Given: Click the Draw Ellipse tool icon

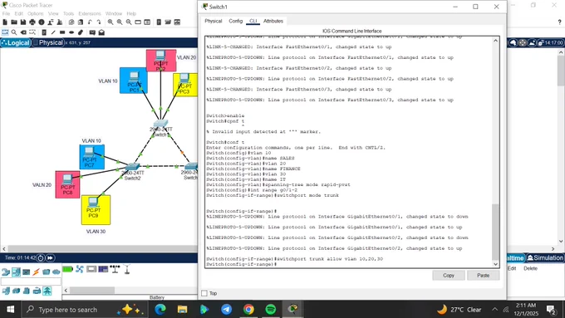Looking at the screenshot, I should (x=71, y=32).
